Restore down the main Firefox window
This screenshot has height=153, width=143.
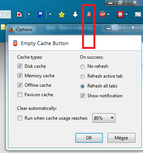click(x=120, y=3)
